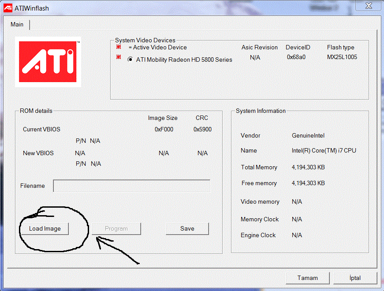Click the CRC value 0x5900
The height and width of the screenshot is (291, 384).
[202, 129]
